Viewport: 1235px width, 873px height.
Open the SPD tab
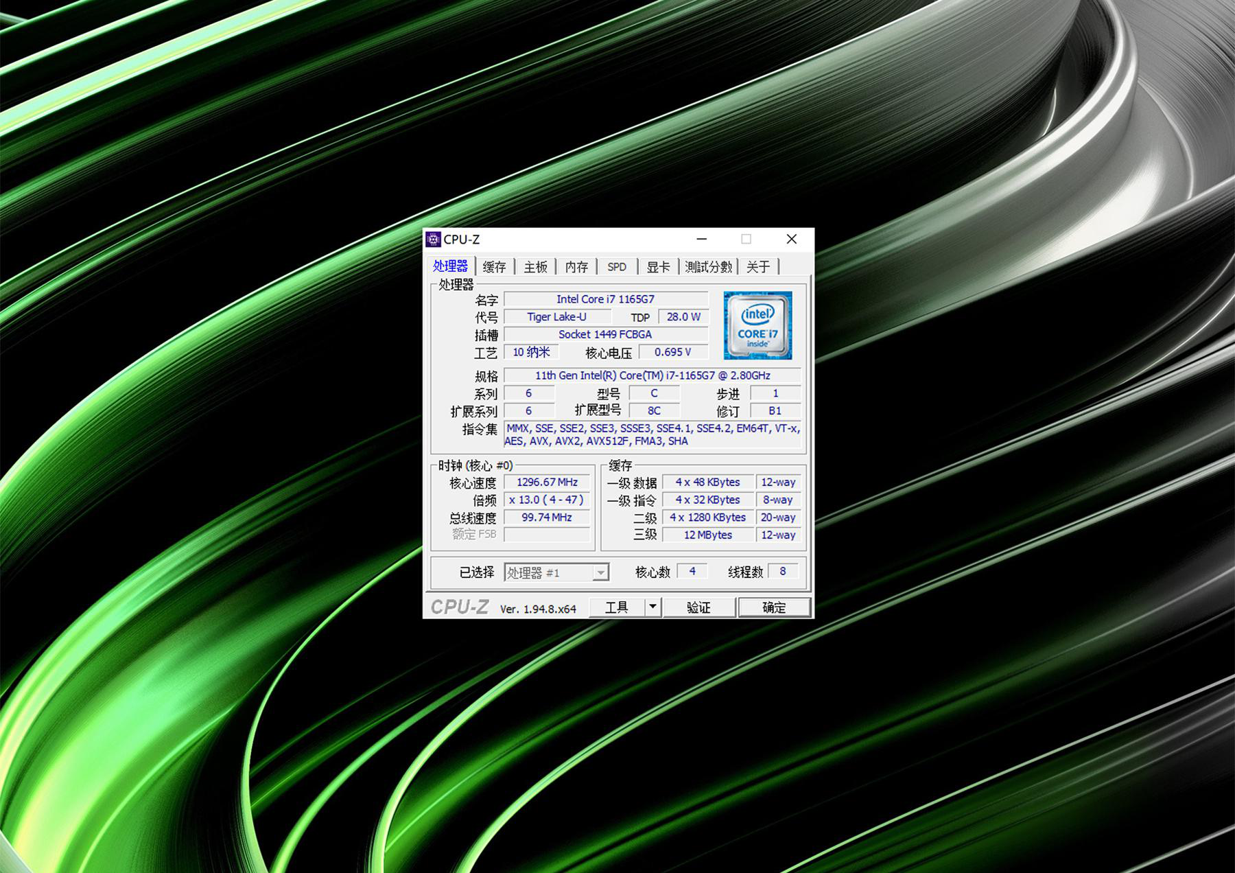click(x=617, y=267)
